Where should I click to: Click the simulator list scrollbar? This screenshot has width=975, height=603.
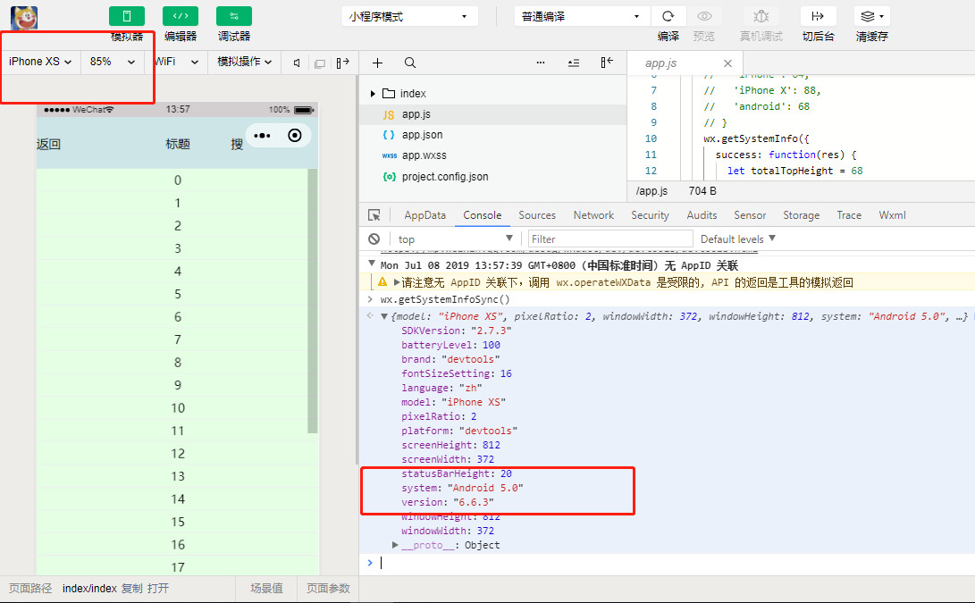(312, 300)
